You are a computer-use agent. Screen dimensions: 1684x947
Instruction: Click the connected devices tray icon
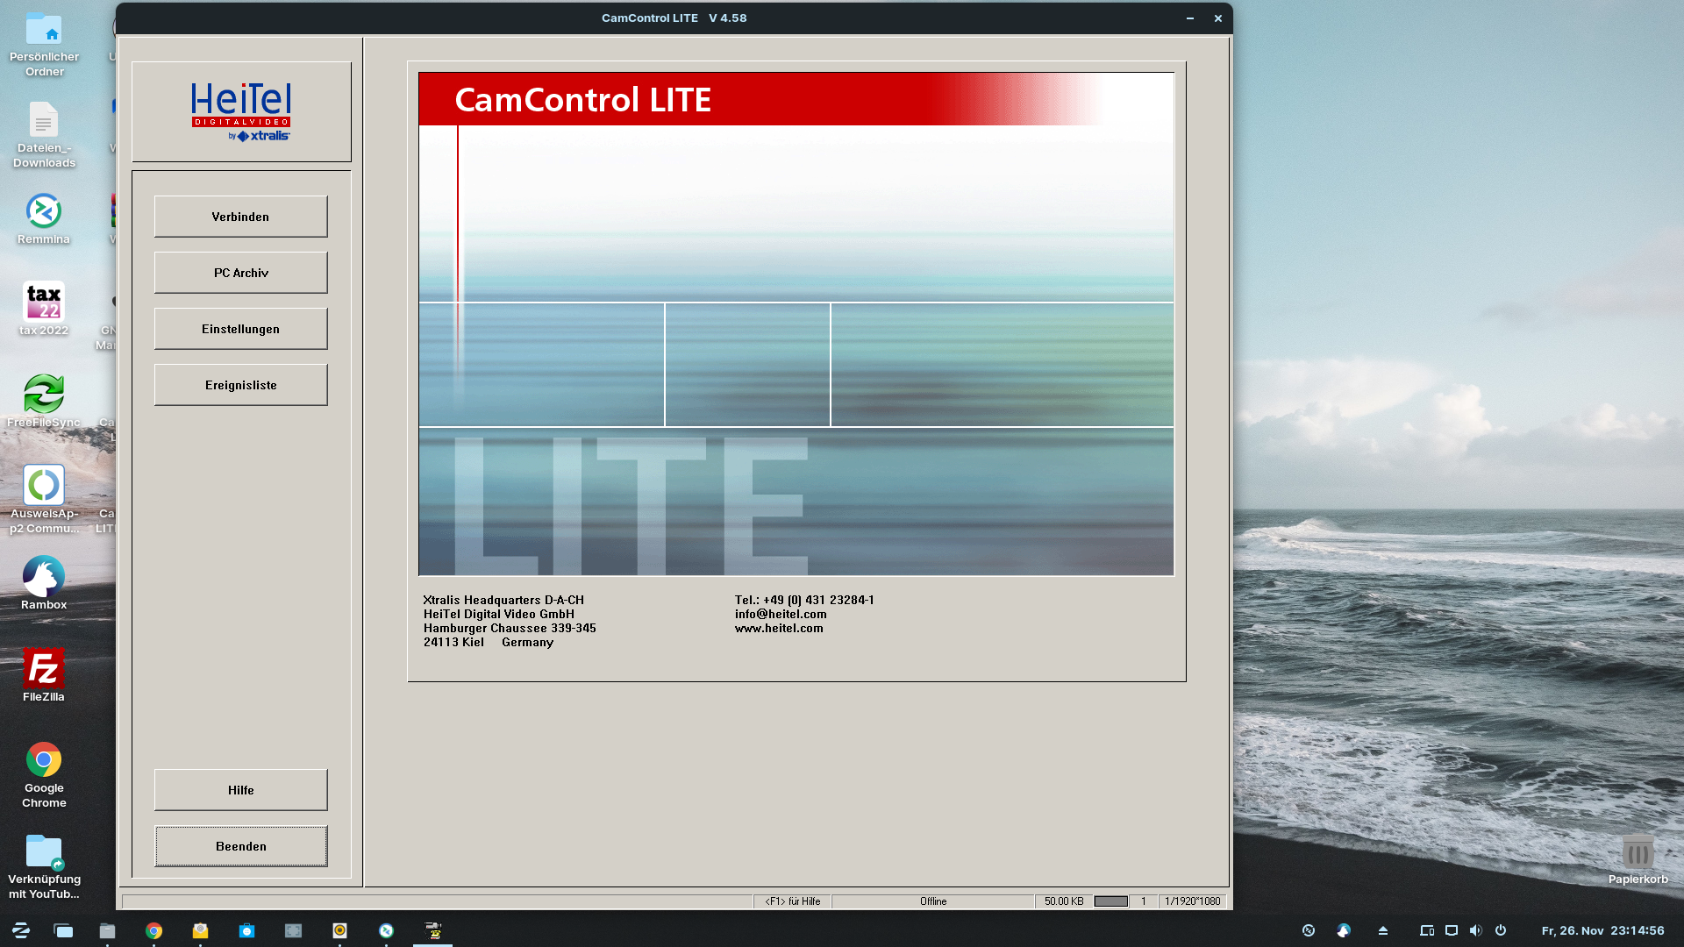1427,930
